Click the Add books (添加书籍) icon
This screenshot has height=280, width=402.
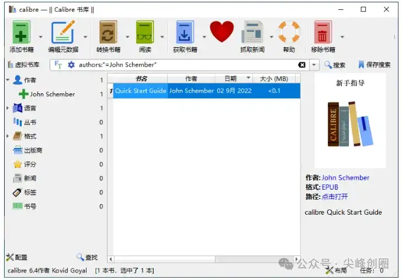tap(21, 32)
